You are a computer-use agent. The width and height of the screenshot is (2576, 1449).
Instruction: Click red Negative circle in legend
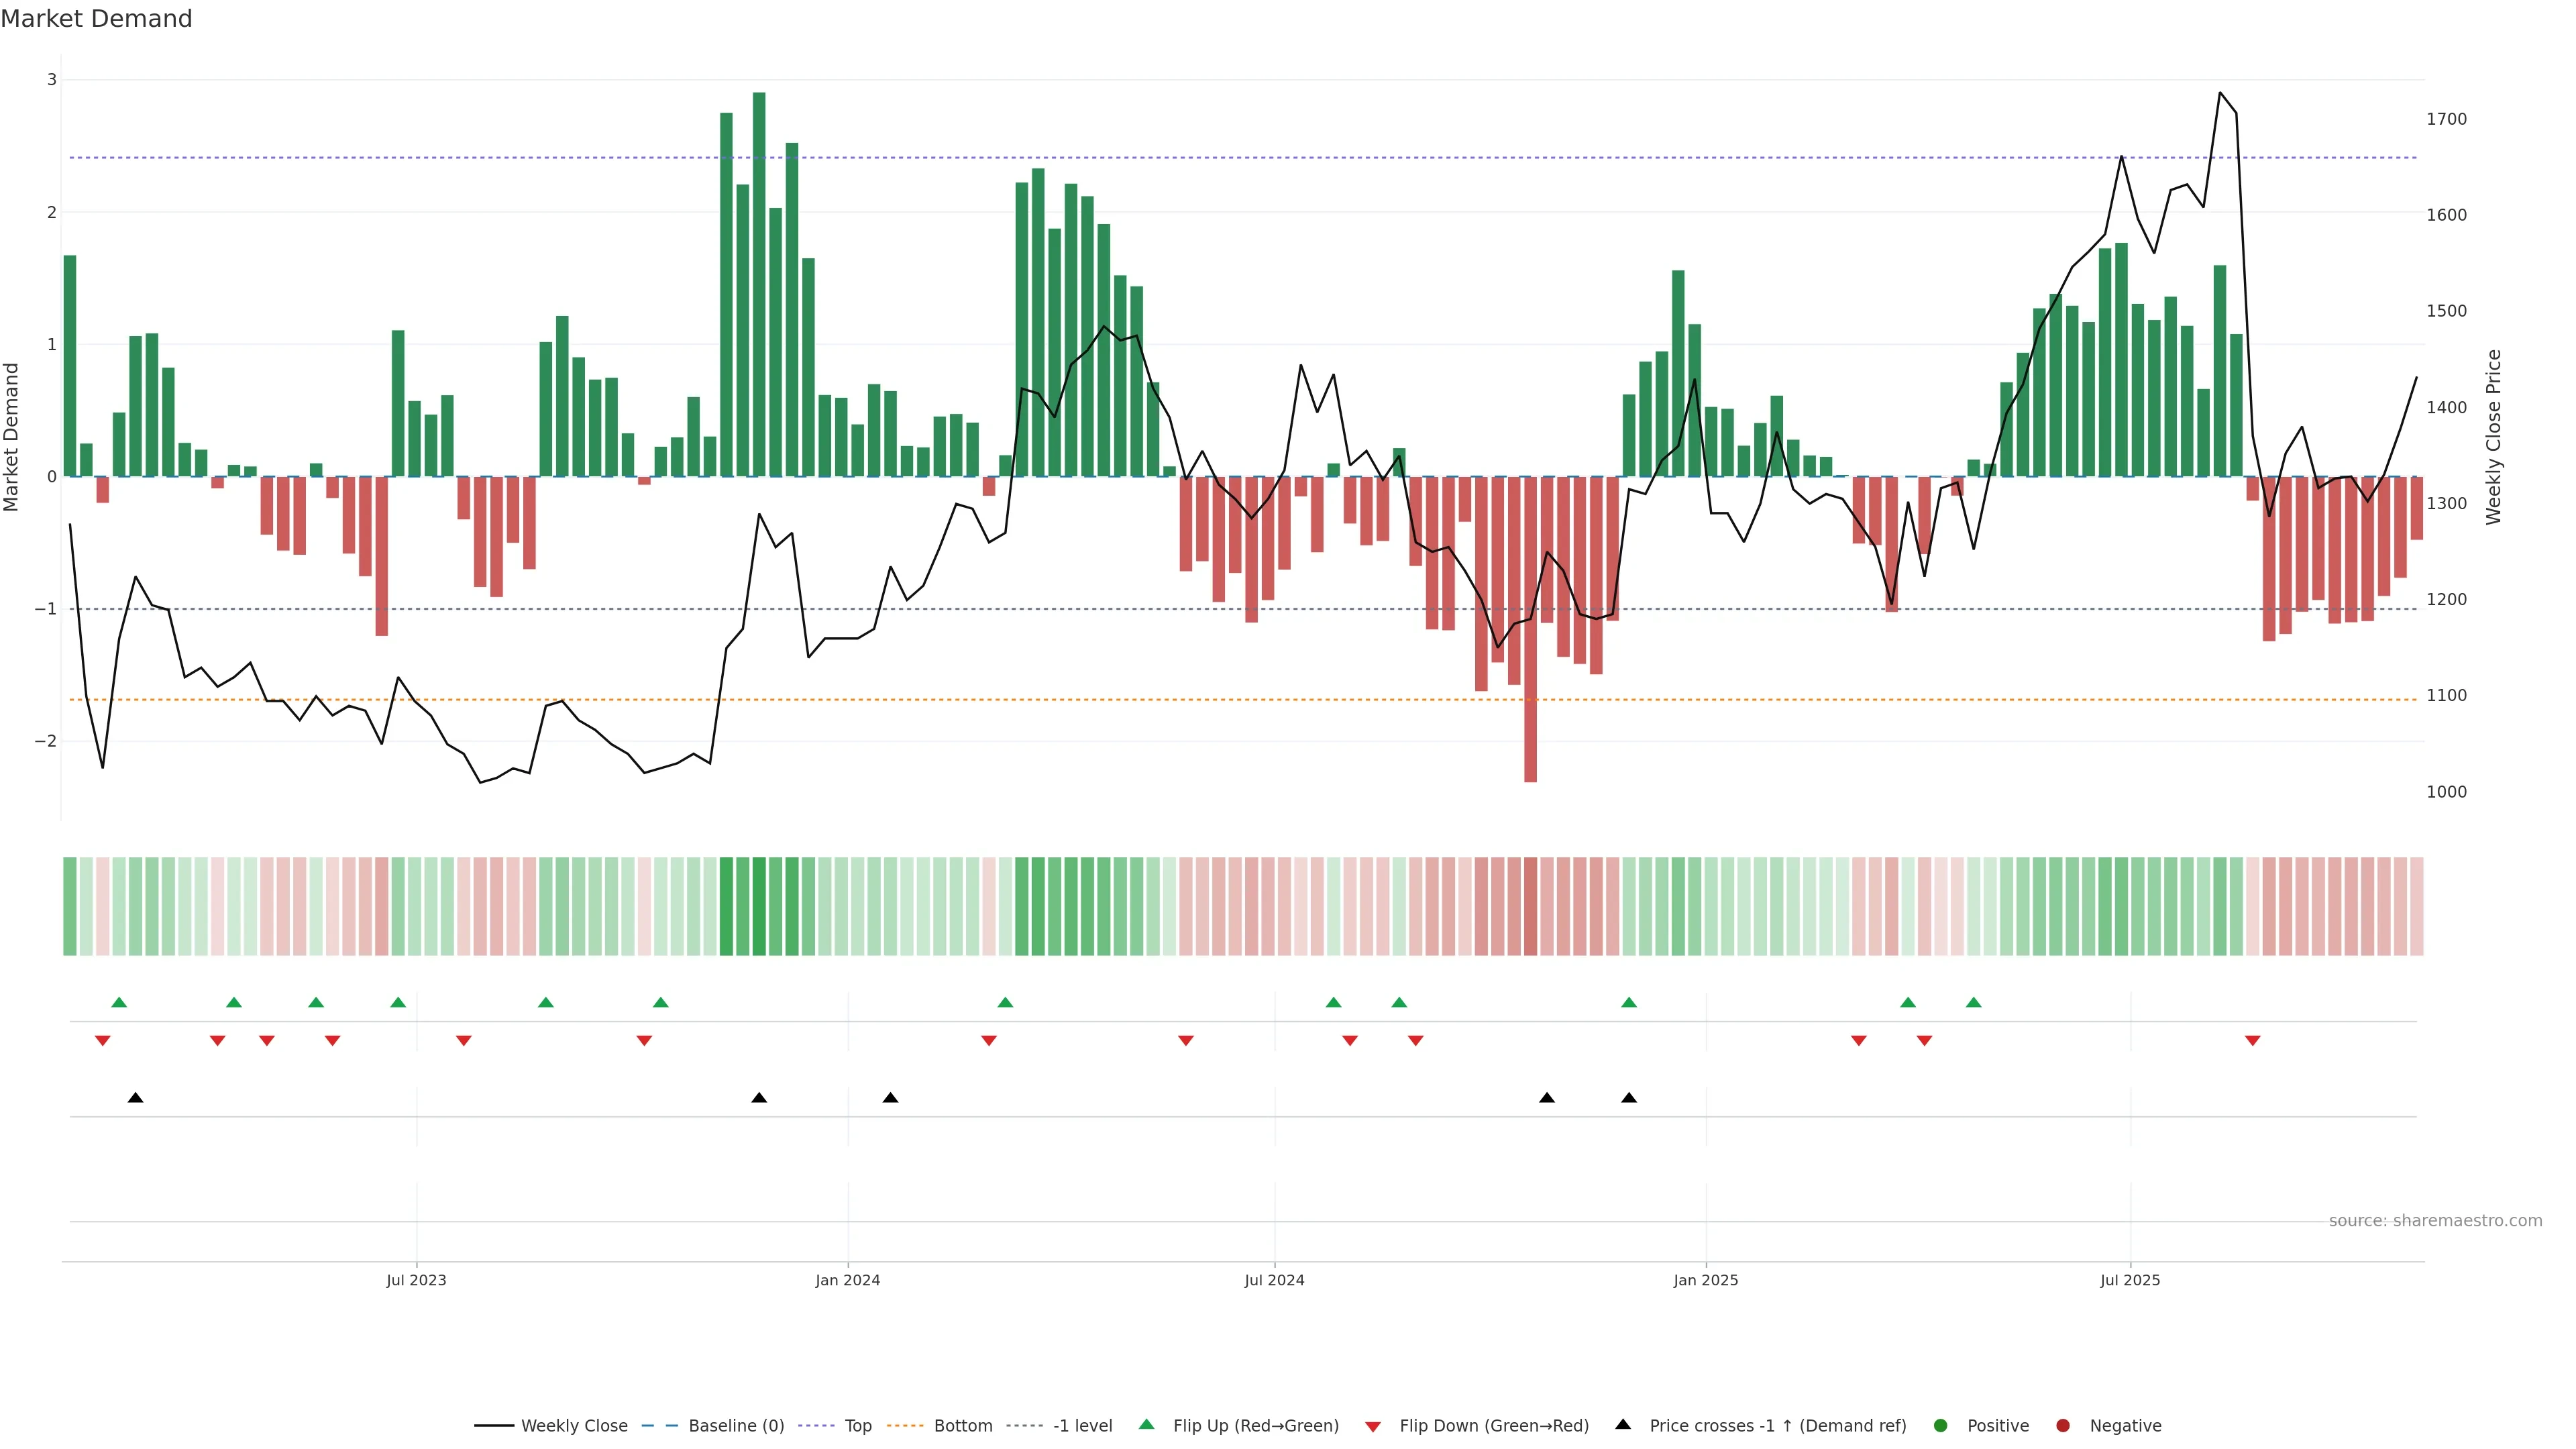pos(2063,1425)
